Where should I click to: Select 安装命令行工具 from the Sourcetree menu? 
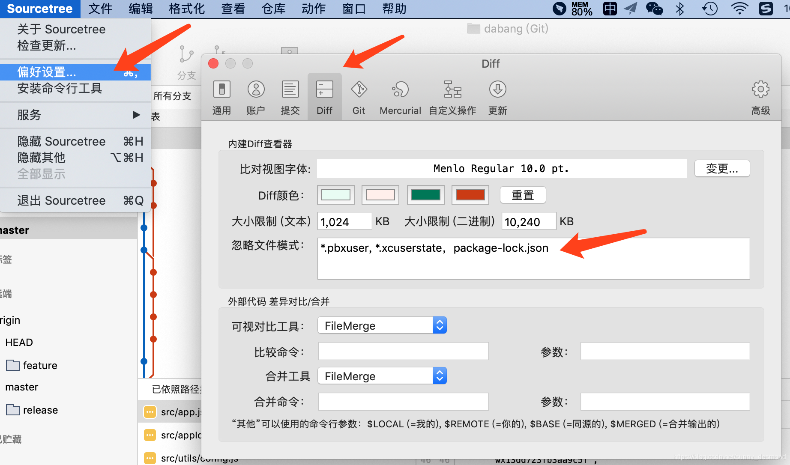point(60,89)
